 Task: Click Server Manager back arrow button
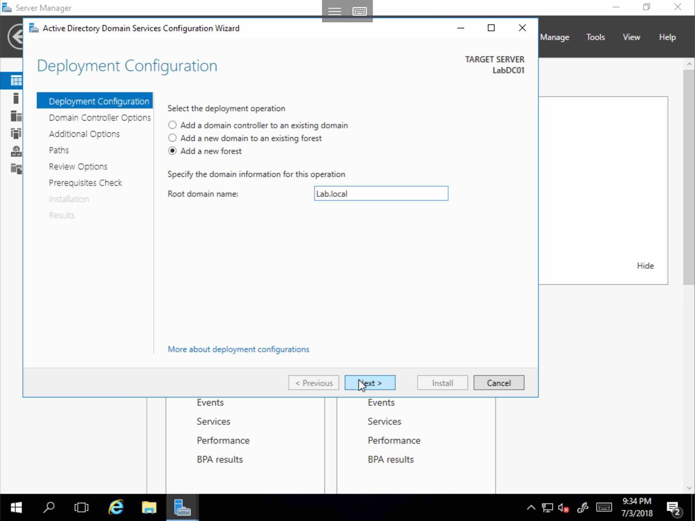pyautogui.click(x=16, y=36)
